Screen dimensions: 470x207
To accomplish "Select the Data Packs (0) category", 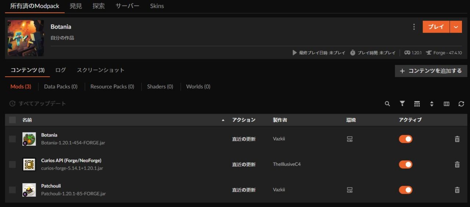I will click(x=61, y=87).
